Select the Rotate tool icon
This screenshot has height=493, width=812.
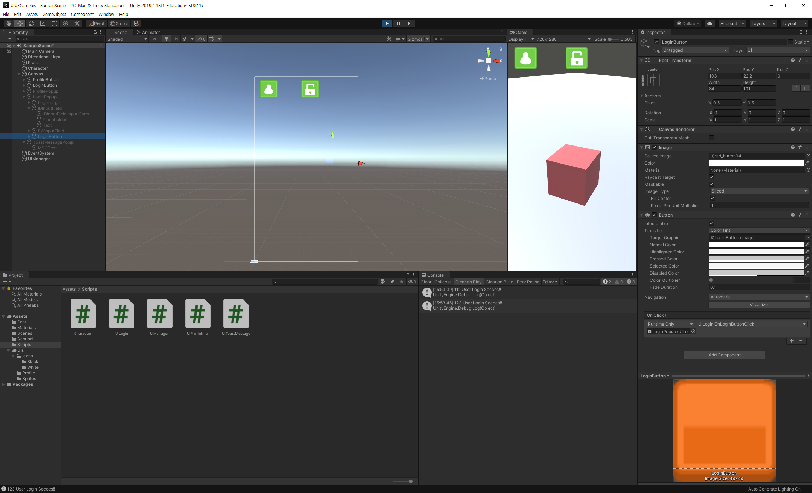31,23
